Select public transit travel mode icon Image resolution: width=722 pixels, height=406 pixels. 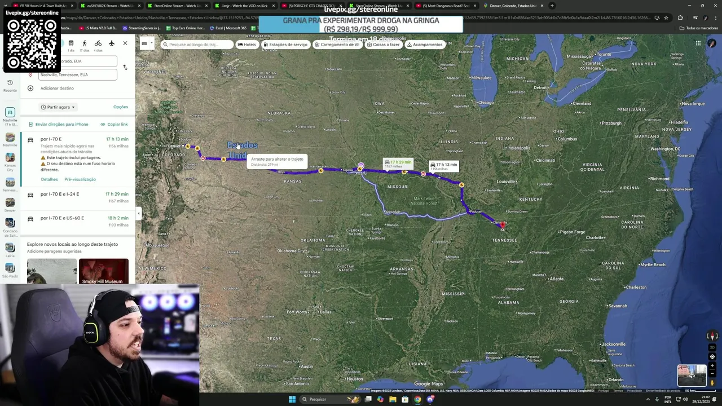pos(71,43)
